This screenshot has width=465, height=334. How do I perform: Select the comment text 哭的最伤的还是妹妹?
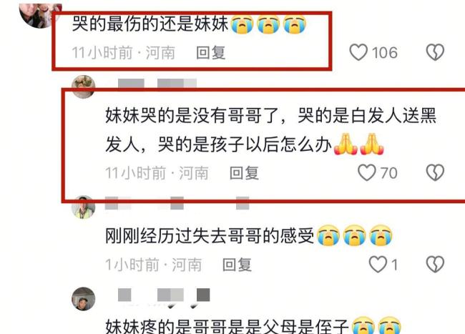tap(150, 24)
